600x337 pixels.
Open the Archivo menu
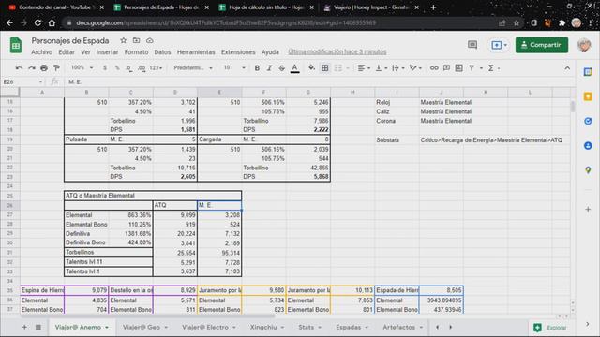[x=41, y=52]
